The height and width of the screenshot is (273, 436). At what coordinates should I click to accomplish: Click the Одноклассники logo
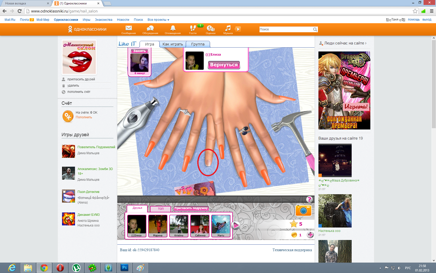(x=87, y=29)
